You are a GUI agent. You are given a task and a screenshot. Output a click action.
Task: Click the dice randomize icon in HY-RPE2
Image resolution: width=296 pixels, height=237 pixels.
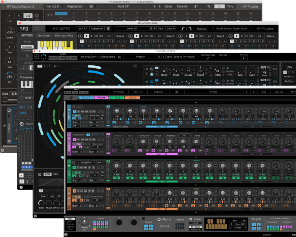pos(152,74)
